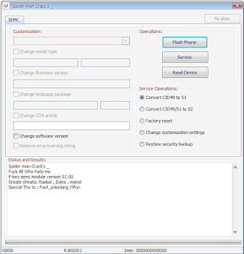
Task: Click scroll up arrow in status log
Action: click(235, 167)
